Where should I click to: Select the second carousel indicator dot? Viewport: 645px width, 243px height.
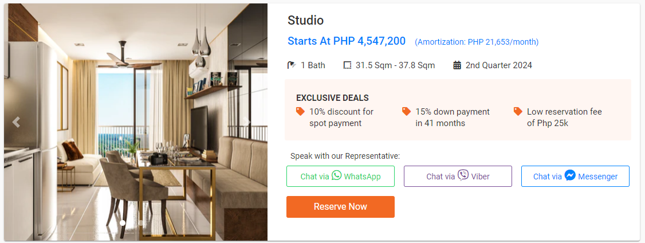[x=141, y=222]
